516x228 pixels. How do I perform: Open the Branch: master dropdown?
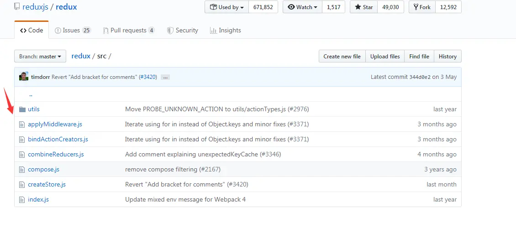coord(40,56)
